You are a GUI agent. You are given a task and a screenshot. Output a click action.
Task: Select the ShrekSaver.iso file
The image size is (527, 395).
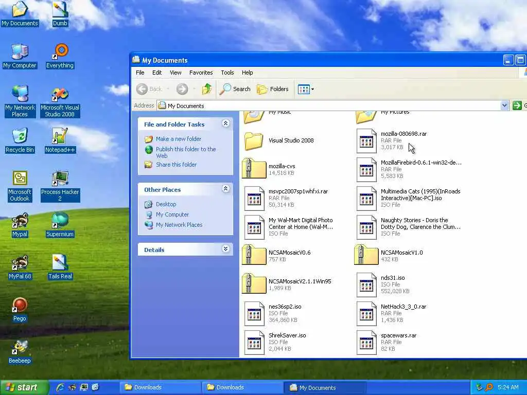[x=275, y=342]
